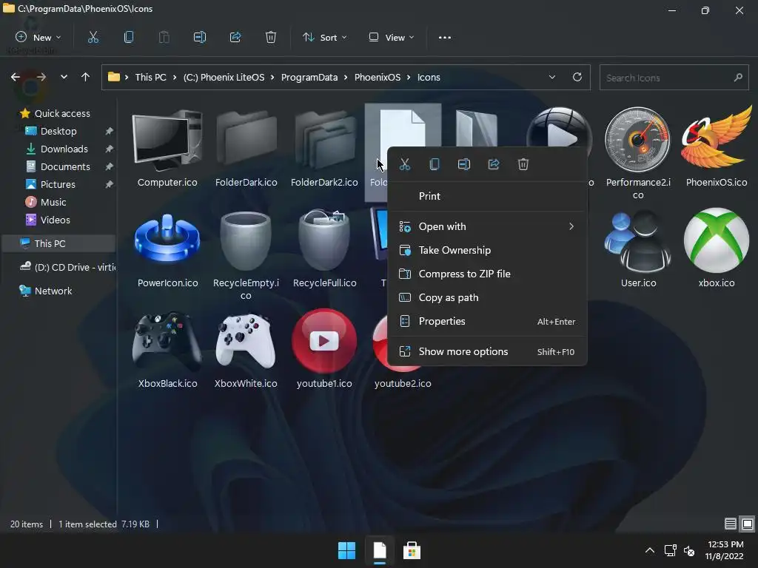Click the Rename icon in the context menu
The image size is (758, 568).
464,164
